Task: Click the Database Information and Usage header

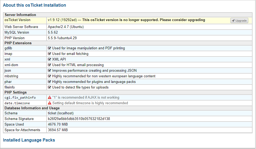Action: [x=32, y=108]
